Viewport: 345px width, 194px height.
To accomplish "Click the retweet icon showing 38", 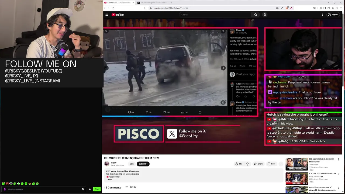I will (x=149, y=112).
